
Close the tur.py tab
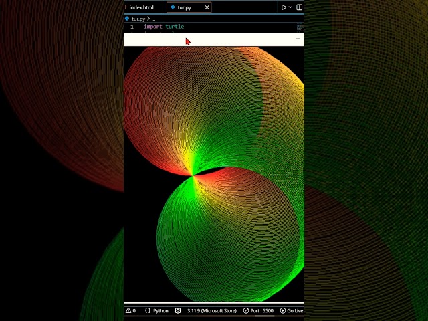point(207,7)
